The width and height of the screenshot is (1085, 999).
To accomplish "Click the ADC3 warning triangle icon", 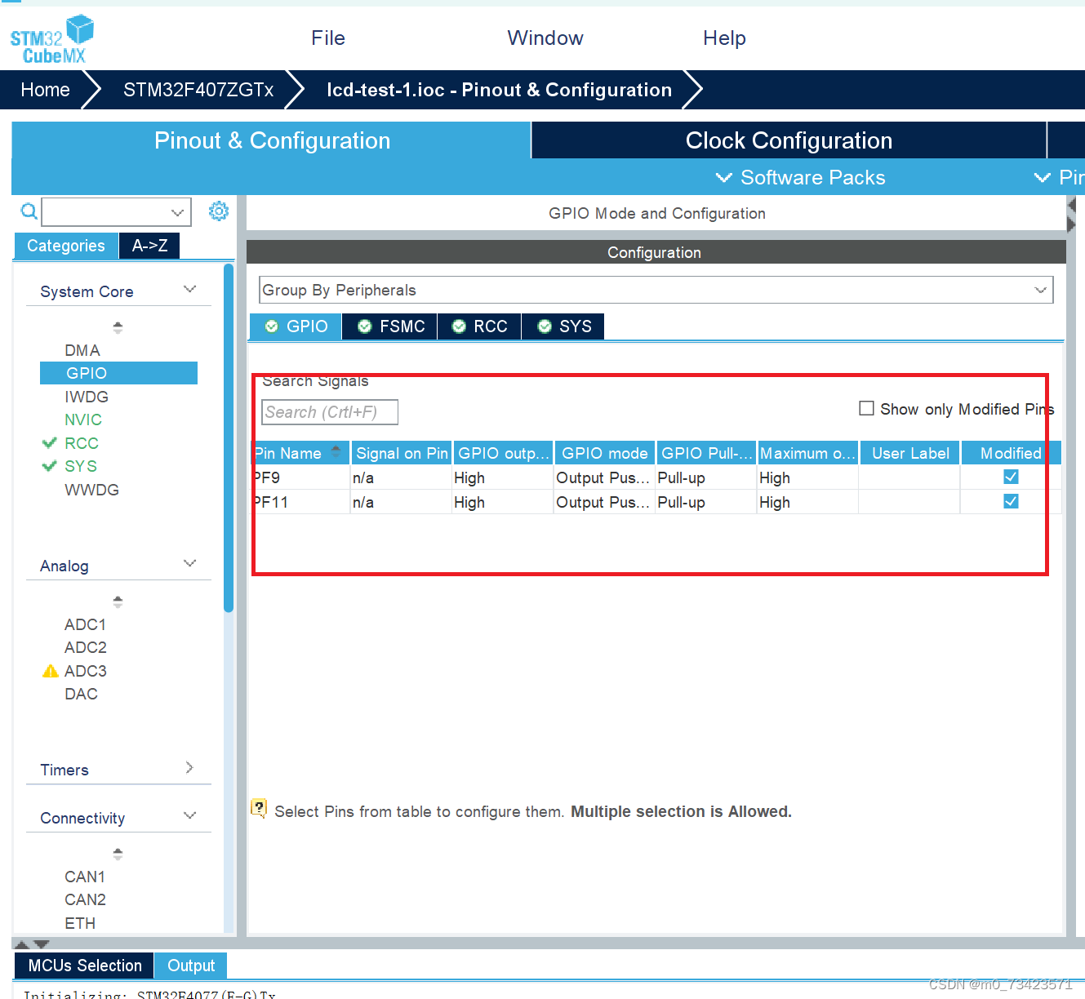I will pyautogui.click(x=50, y=671).
